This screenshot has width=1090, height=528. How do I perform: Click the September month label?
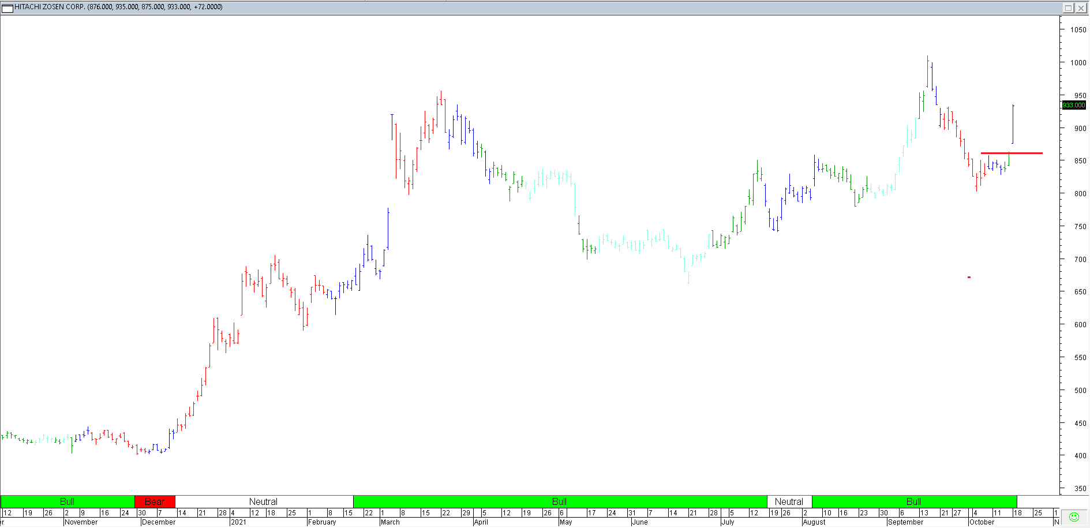pos(906,522)
